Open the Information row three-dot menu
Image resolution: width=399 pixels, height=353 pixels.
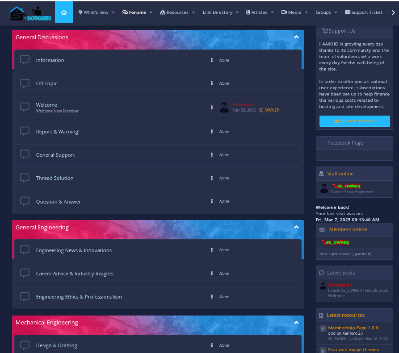212,60
